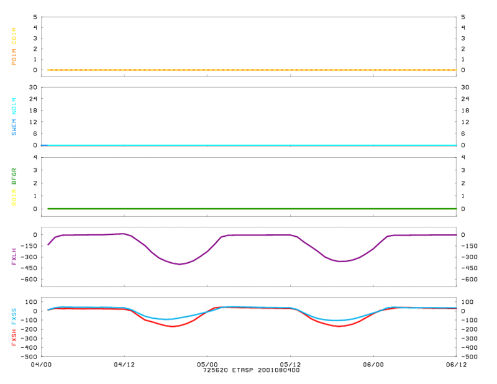Click the red FXSH axis label

[x=14, y=337]
